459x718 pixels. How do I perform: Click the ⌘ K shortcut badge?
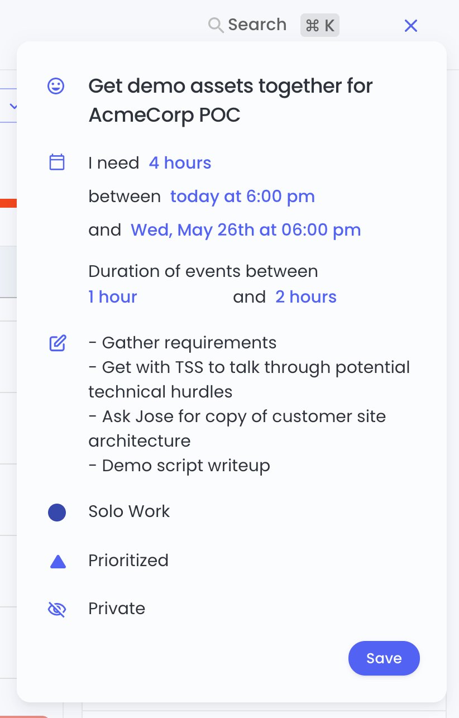[x=320, y=26]
